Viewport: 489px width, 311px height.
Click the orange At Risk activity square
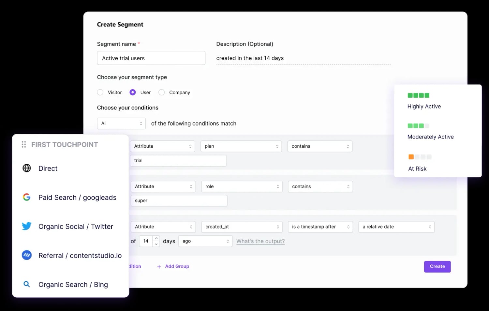pyautogui.click(x=411, y=157)
